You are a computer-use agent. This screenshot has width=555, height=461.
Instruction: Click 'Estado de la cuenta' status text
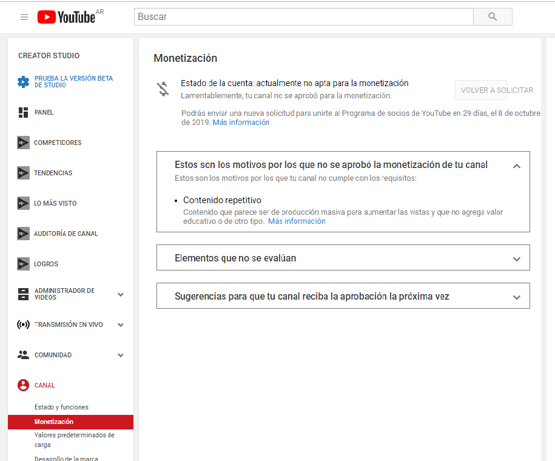pyautogui.click(x=295, y=83)
